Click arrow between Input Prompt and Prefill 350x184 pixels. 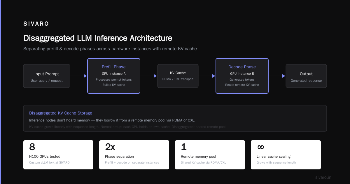click(x=79, y=76)
